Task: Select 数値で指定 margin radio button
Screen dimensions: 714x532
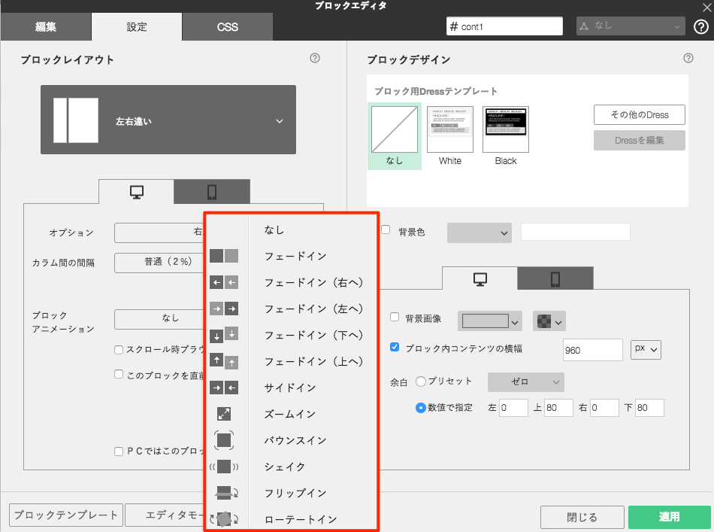Action: pyautogui.click(x=421, y=408)
